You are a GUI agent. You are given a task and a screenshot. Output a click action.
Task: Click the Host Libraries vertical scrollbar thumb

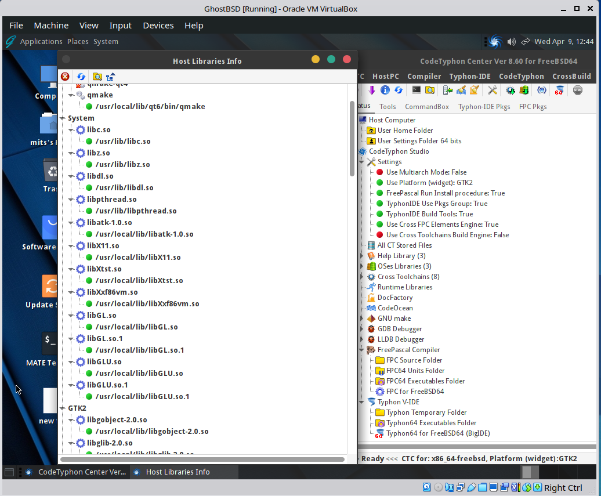tap(352, 139)
